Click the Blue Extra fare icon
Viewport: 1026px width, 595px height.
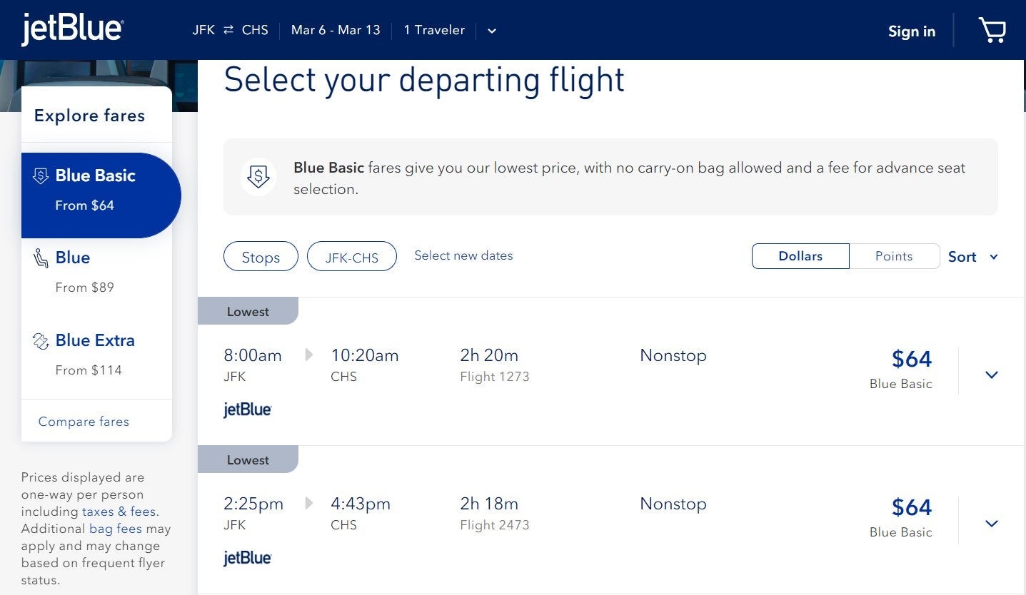tap(41, 341)
